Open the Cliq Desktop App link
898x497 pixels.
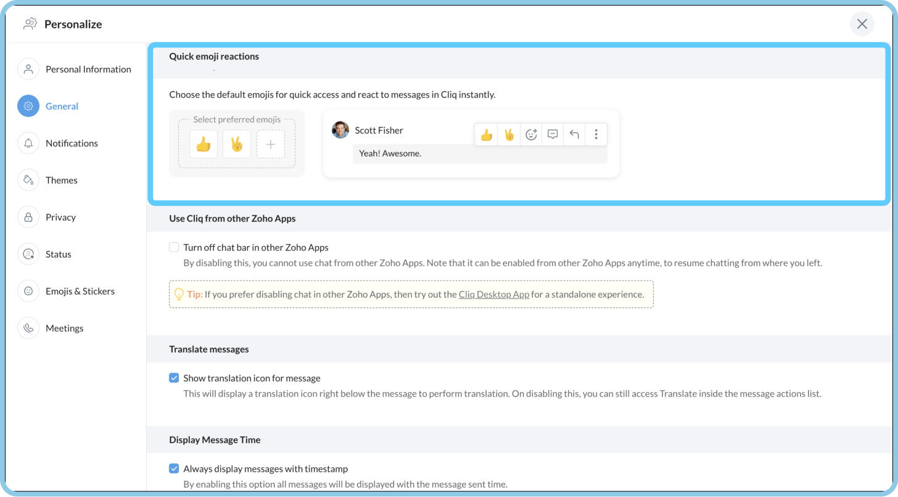click(493, 294)
